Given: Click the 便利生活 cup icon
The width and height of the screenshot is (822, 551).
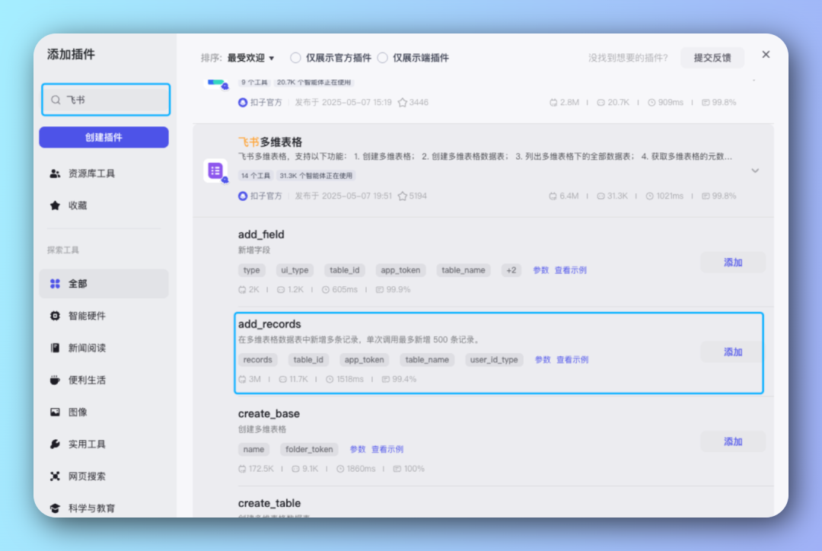Looking at the screenshot, I should pos(55,380).
